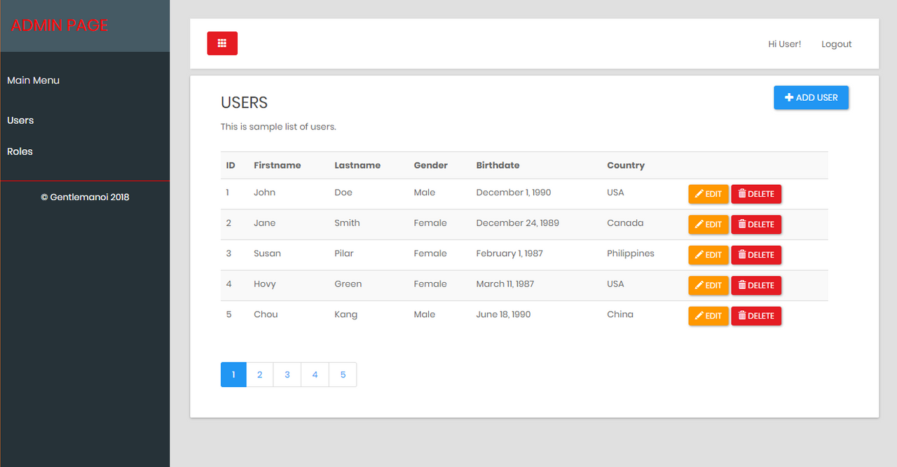Open the Roles section in sidebar
This screenshot has height=467, width=897.
[20, 151]
